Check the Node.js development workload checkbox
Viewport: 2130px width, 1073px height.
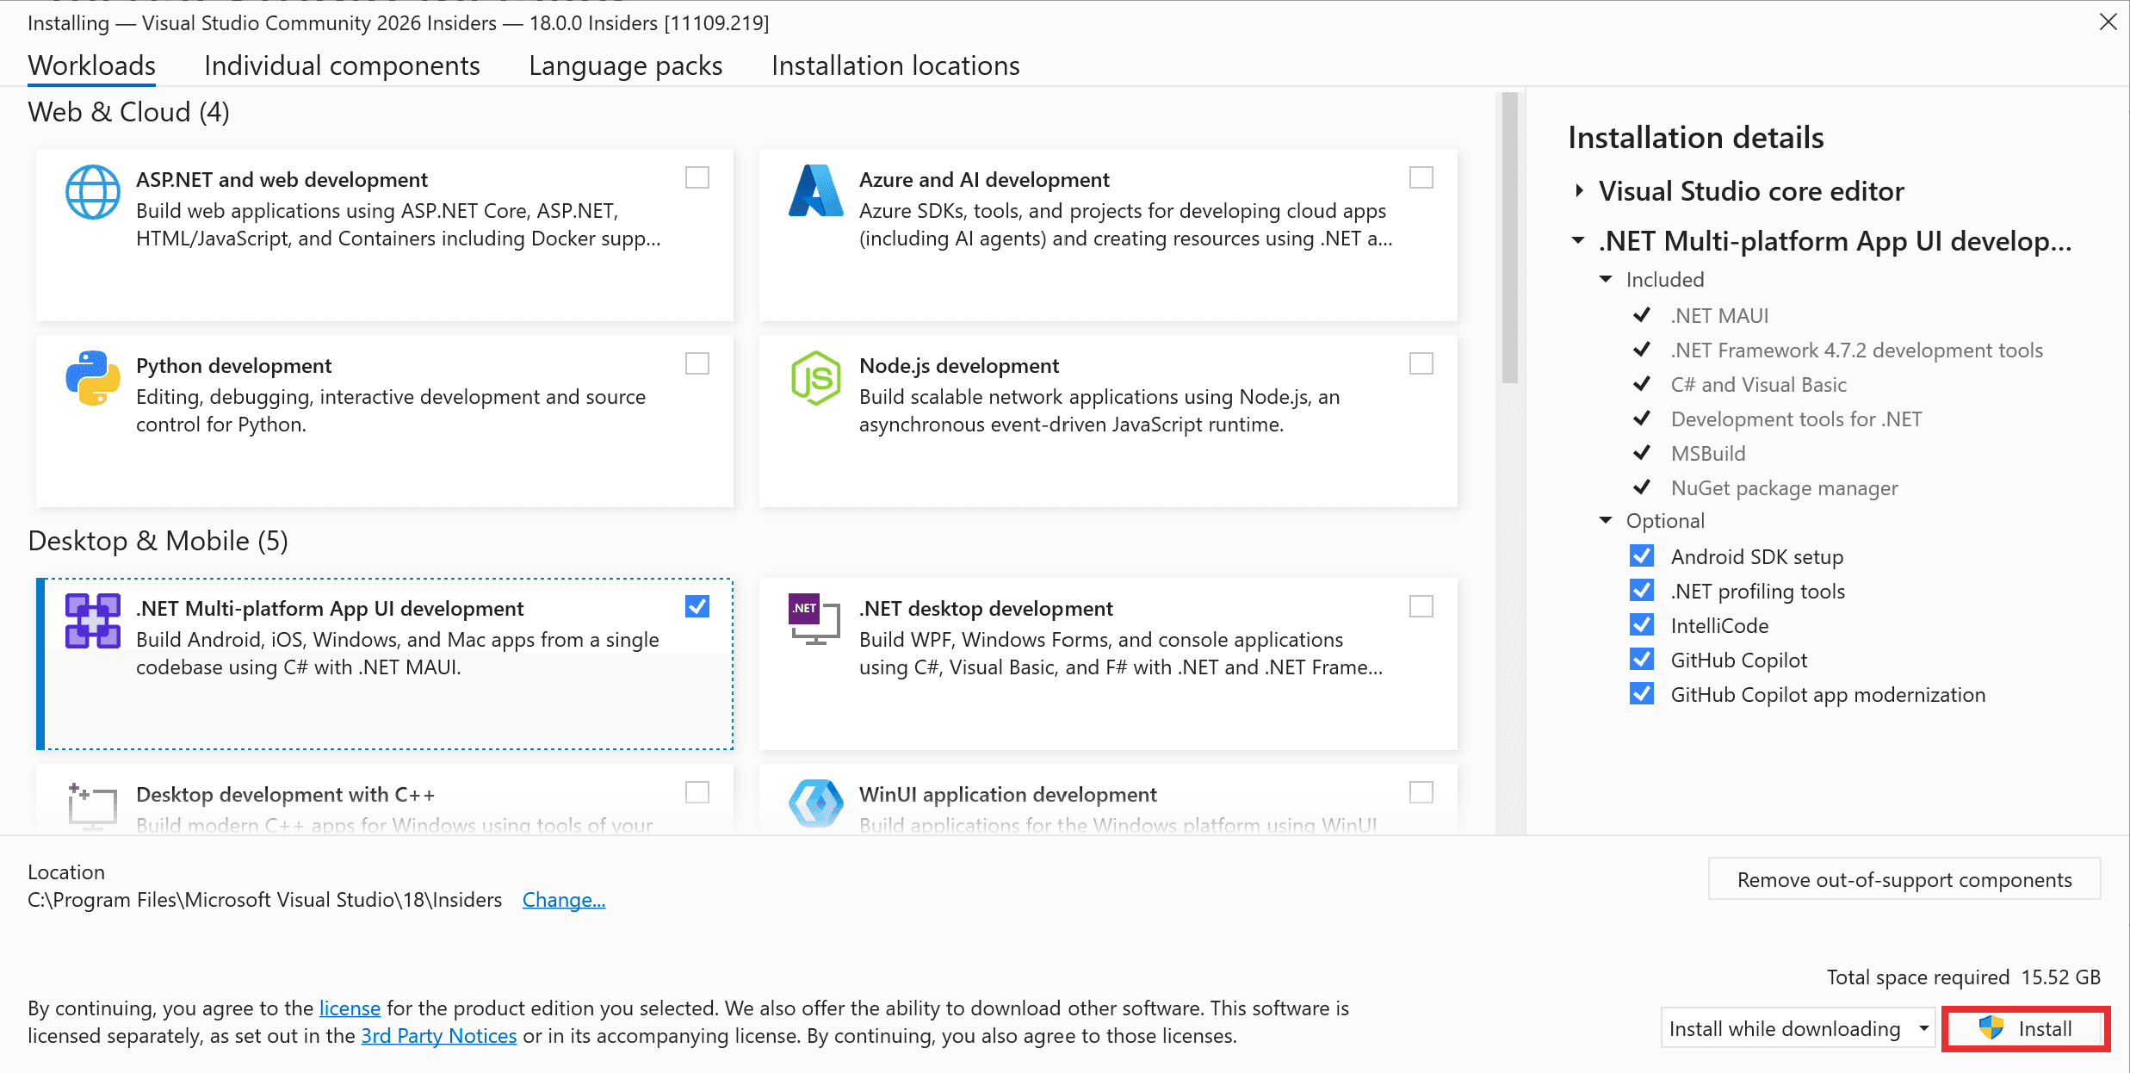pyautogui.click(x=1421, y=363)
